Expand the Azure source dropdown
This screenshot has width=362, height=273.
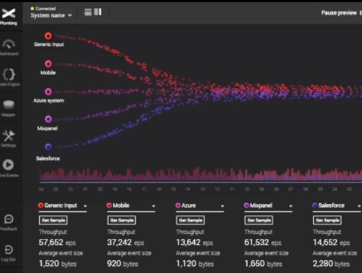[x=222, y=206]
